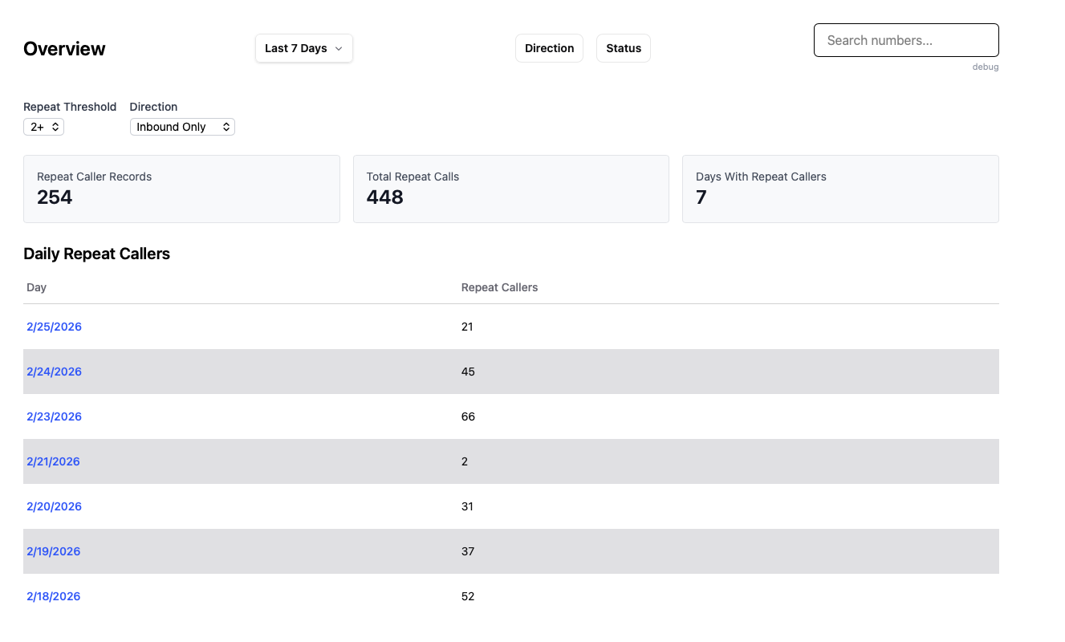The height and width of the screenshot is (642, 1065).
Task: Expand the Inbound Only direction select
Action: tap(182, 127)
